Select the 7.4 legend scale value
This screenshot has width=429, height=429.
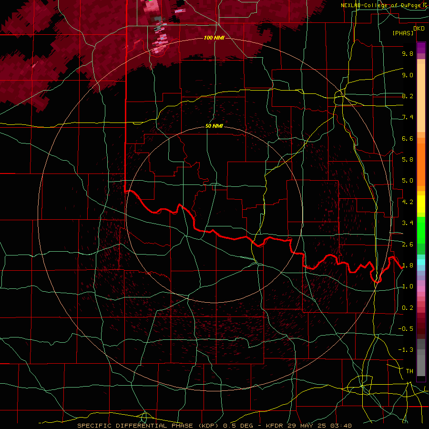click(408, 117)
